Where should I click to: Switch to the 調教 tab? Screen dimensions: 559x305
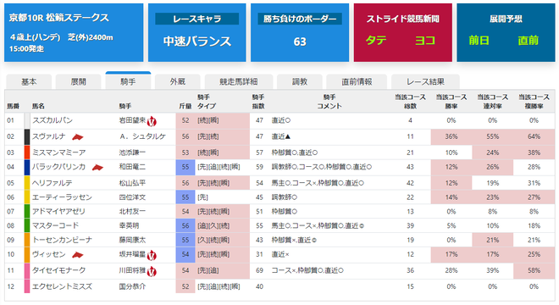300,81
